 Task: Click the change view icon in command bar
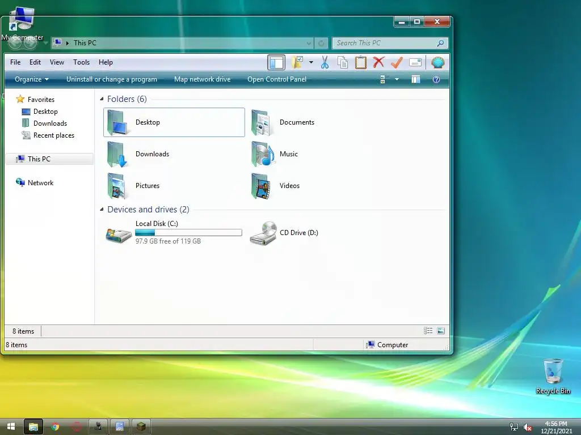point(384,79)
